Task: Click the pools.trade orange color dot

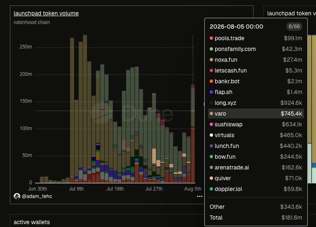Action: click(211, 38)
